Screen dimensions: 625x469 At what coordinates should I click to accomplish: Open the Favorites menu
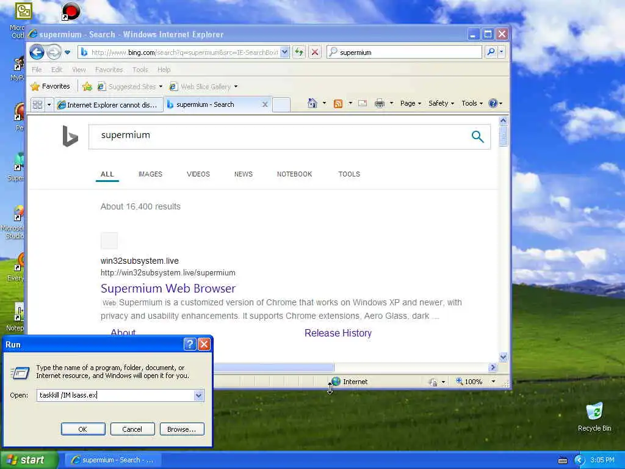109,70
